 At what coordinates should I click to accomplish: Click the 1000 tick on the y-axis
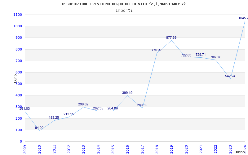pyautogui.click(x=18, y=26)
